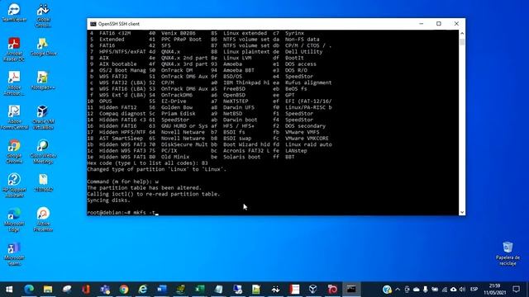Open Teams from the taskbar

(105, 290)
